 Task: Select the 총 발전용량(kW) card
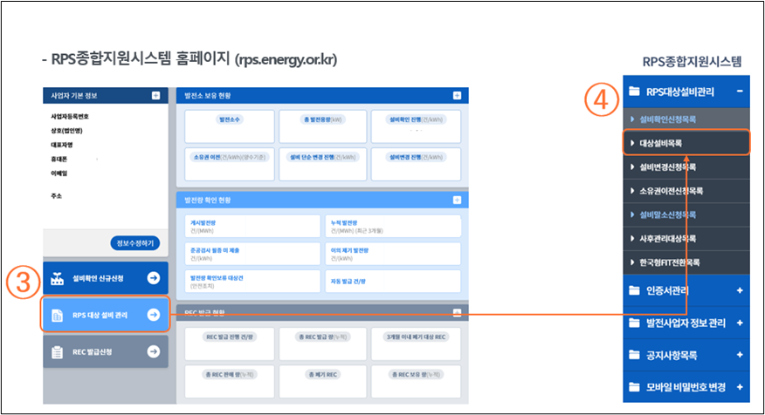click(322, 126)
